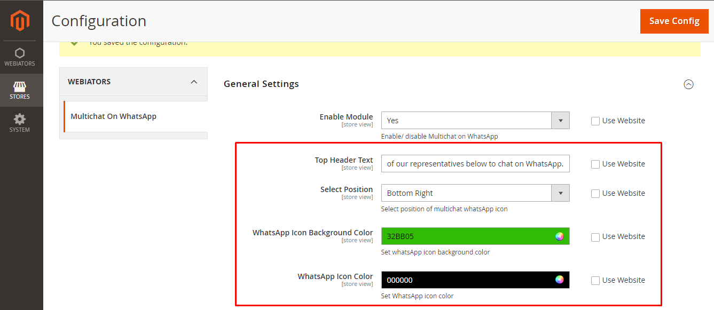The width and height of the screenshot is (714, 310).
Task: Toggle Use Website for Icon Background Color
Action: (x=595, y=237)
